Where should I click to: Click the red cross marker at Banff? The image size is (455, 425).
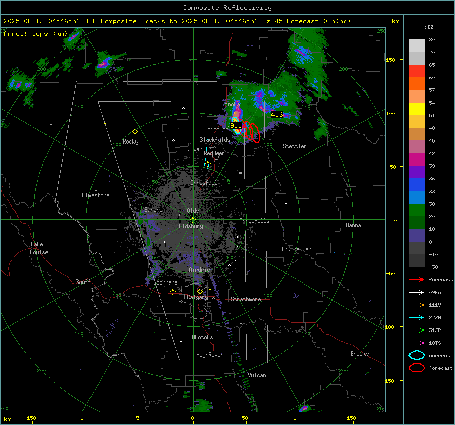click(x=72, y=281)
